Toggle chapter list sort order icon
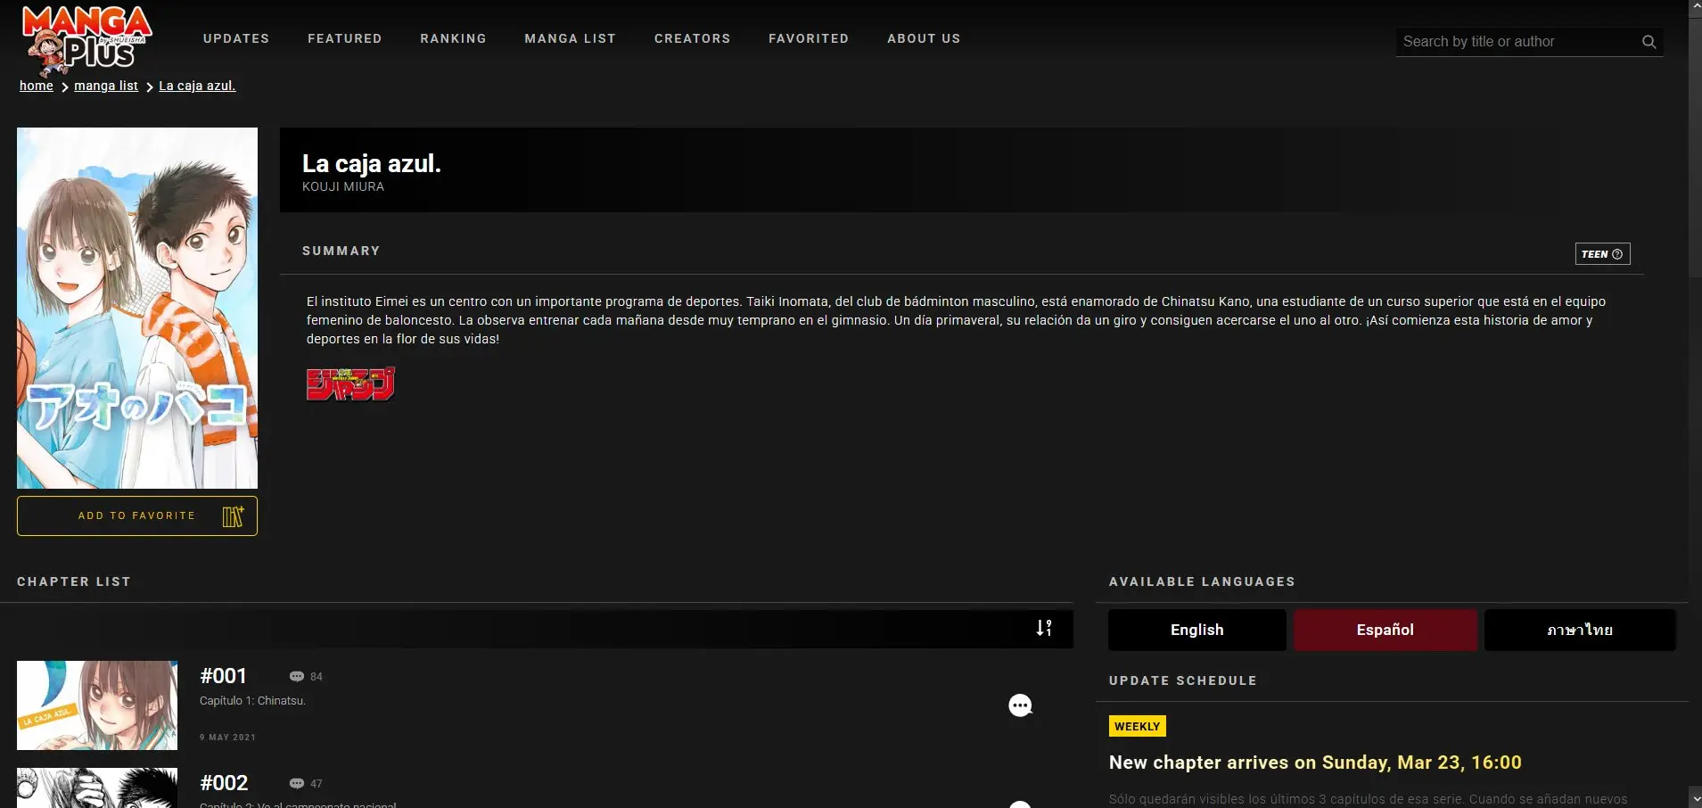The width and height of the screenshot is (1702, 808). point(1044,628)
